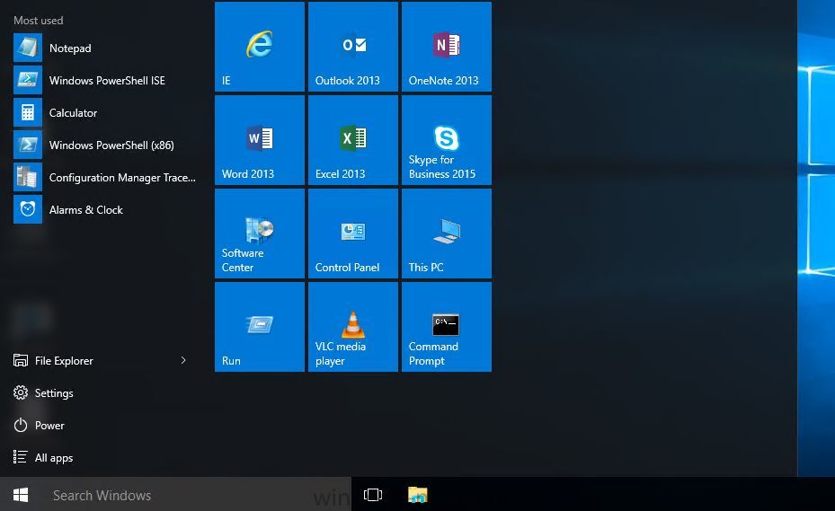Screen dimensions: 835x511
Task: Select the Windows PowerShell ISE label
Action: coord(107,80)
